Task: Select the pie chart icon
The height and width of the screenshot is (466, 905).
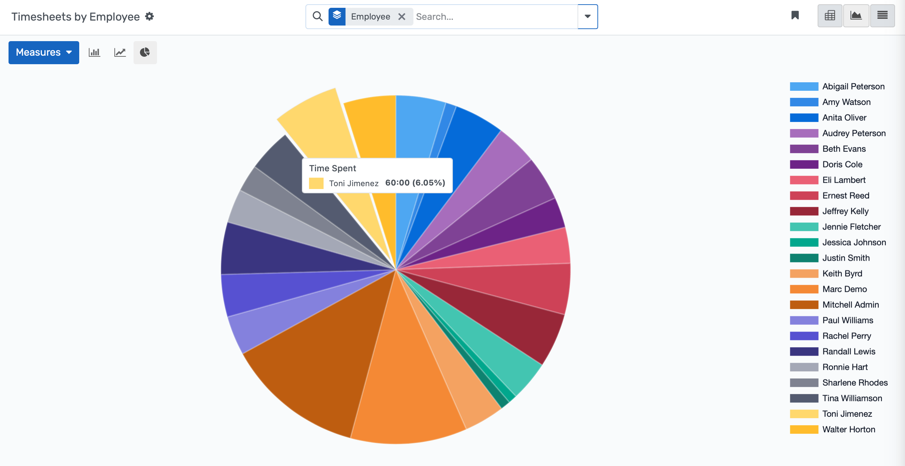Action: tap(145, 52)
